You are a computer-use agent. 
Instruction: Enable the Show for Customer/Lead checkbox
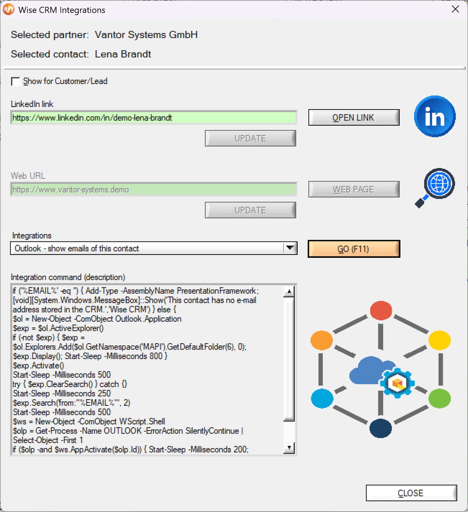tap(15, 81)
